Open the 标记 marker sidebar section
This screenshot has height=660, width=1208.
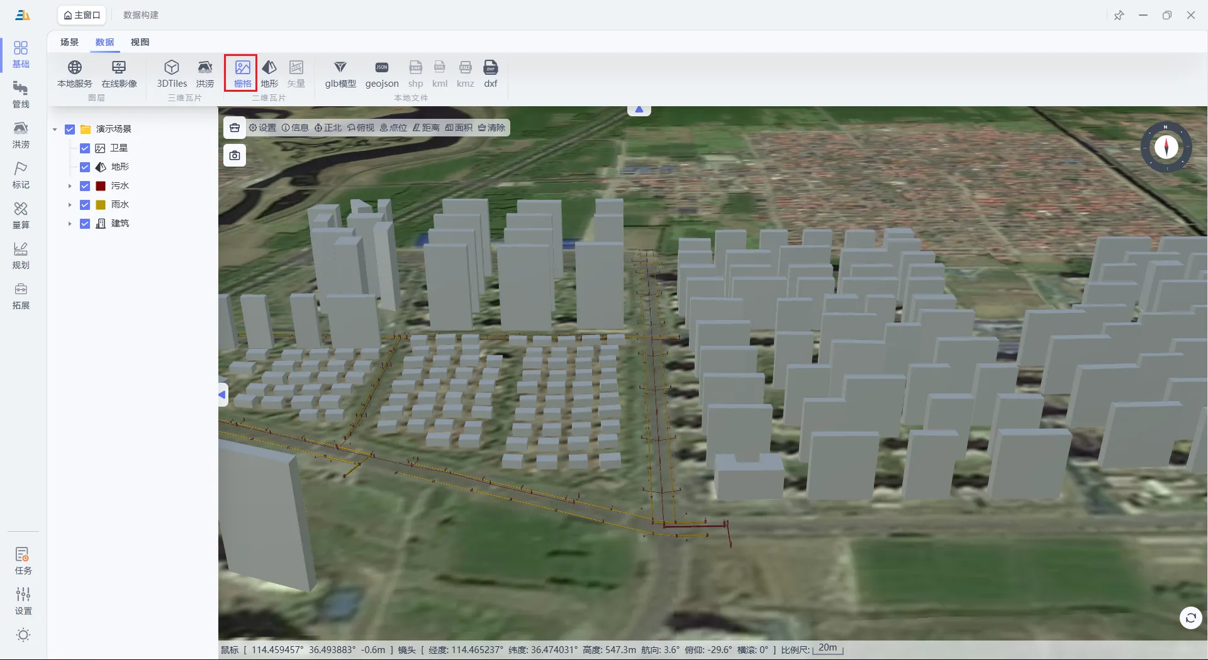click(21, 175)
